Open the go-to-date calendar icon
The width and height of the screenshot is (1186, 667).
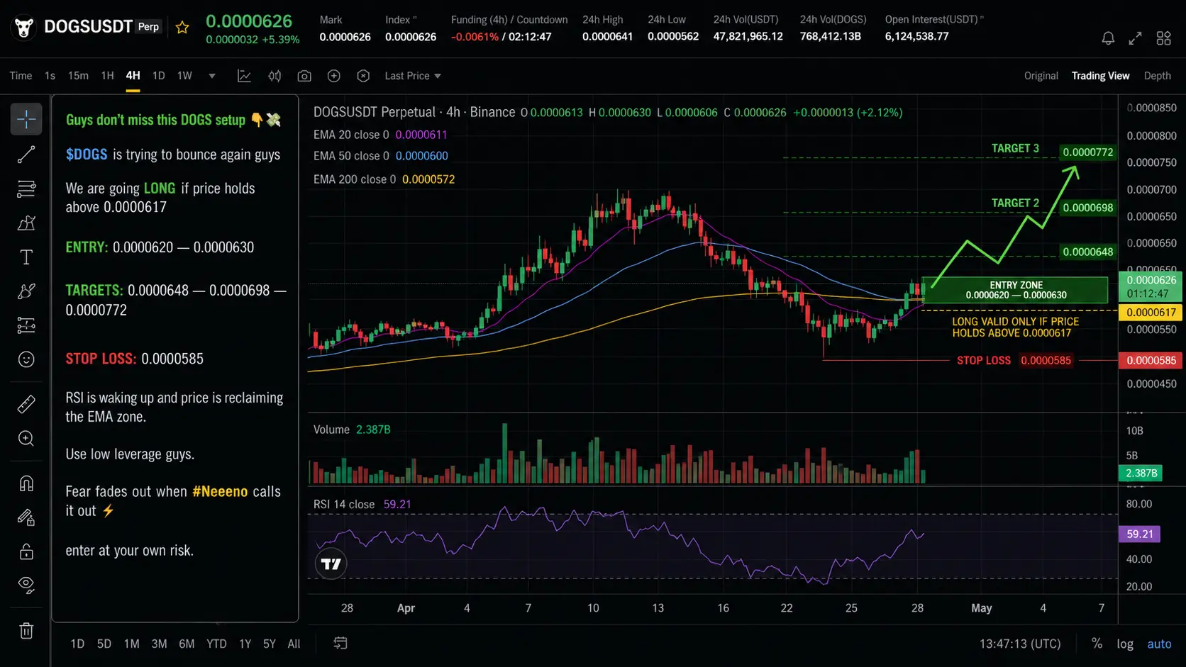click(x=340, y=643)
